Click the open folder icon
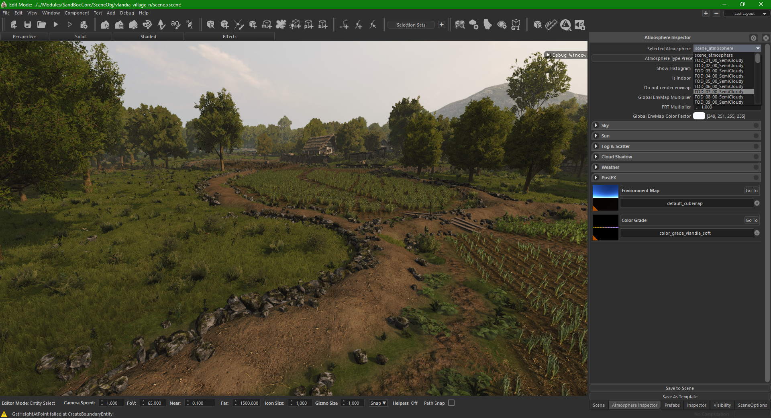 click(41, 25)
